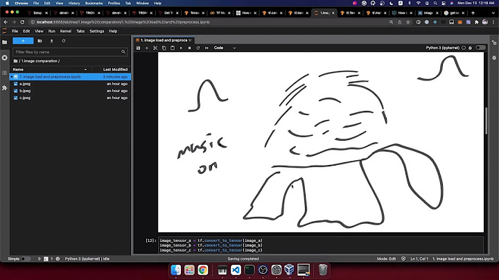Open Launchpad from the Dock

189,270
